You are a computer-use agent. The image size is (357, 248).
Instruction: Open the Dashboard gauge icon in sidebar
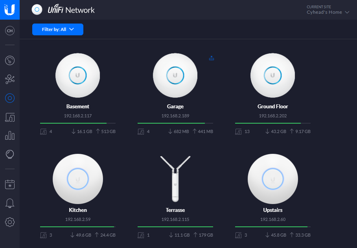[10, 60]
